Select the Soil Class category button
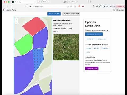 pos(102,39)
